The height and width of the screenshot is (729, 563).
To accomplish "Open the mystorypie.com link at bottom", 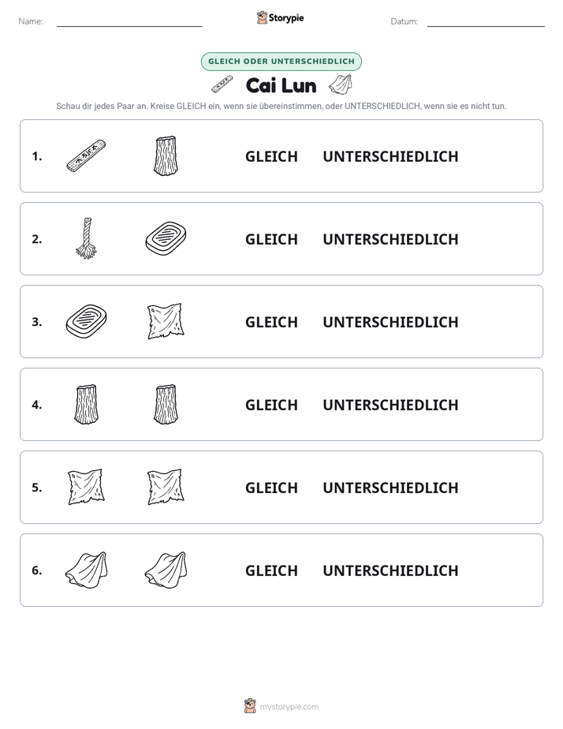I will pos(289,707).
